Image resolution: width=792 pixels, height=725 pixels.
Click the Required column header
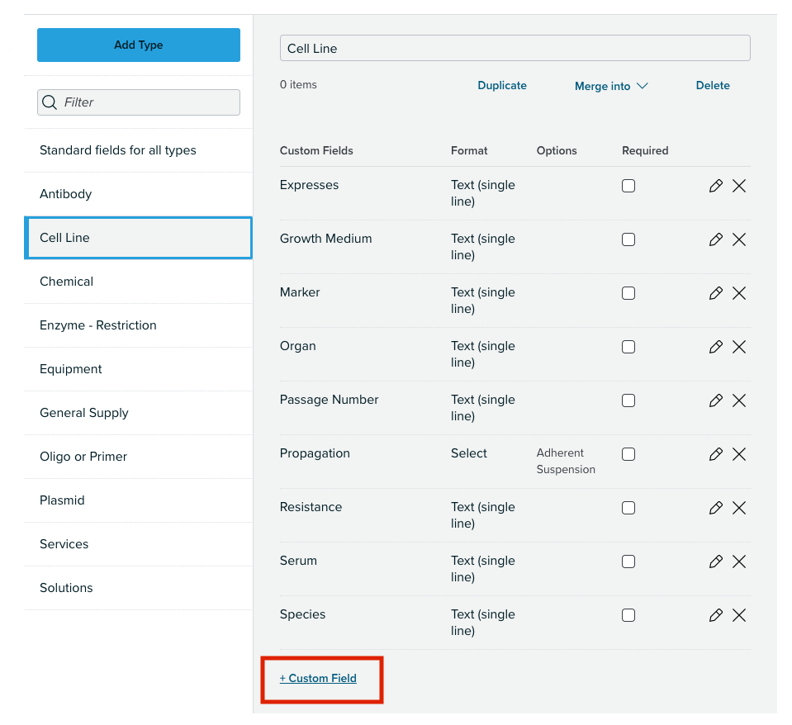pos(645,150)
